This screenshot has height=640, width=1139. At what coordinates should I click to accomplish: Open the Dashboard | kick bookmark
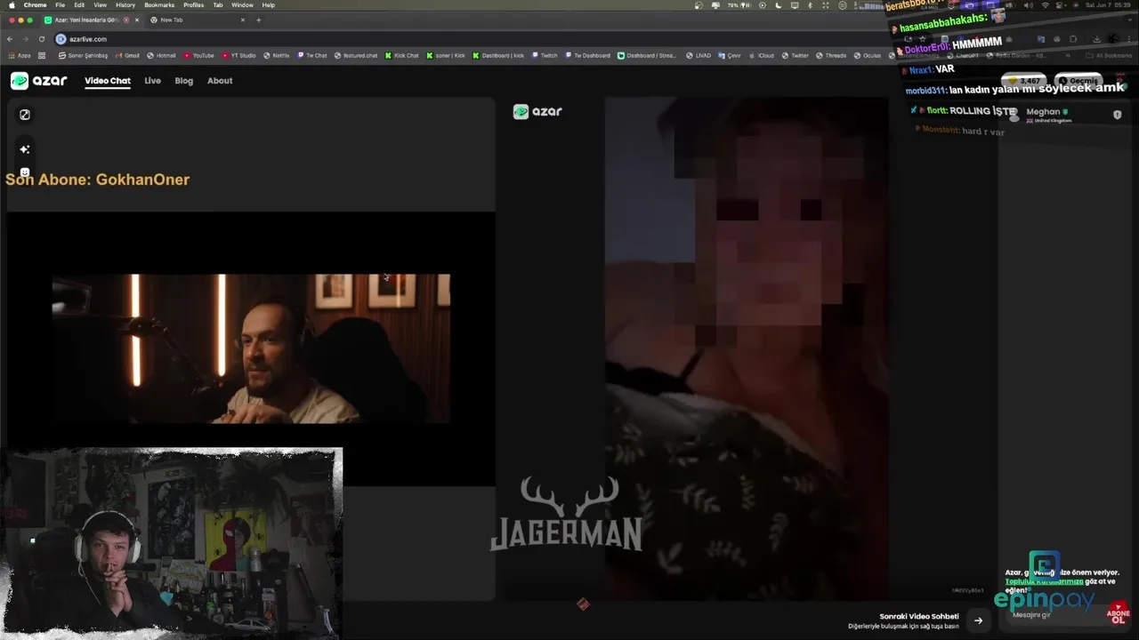(x=498, y=55)
